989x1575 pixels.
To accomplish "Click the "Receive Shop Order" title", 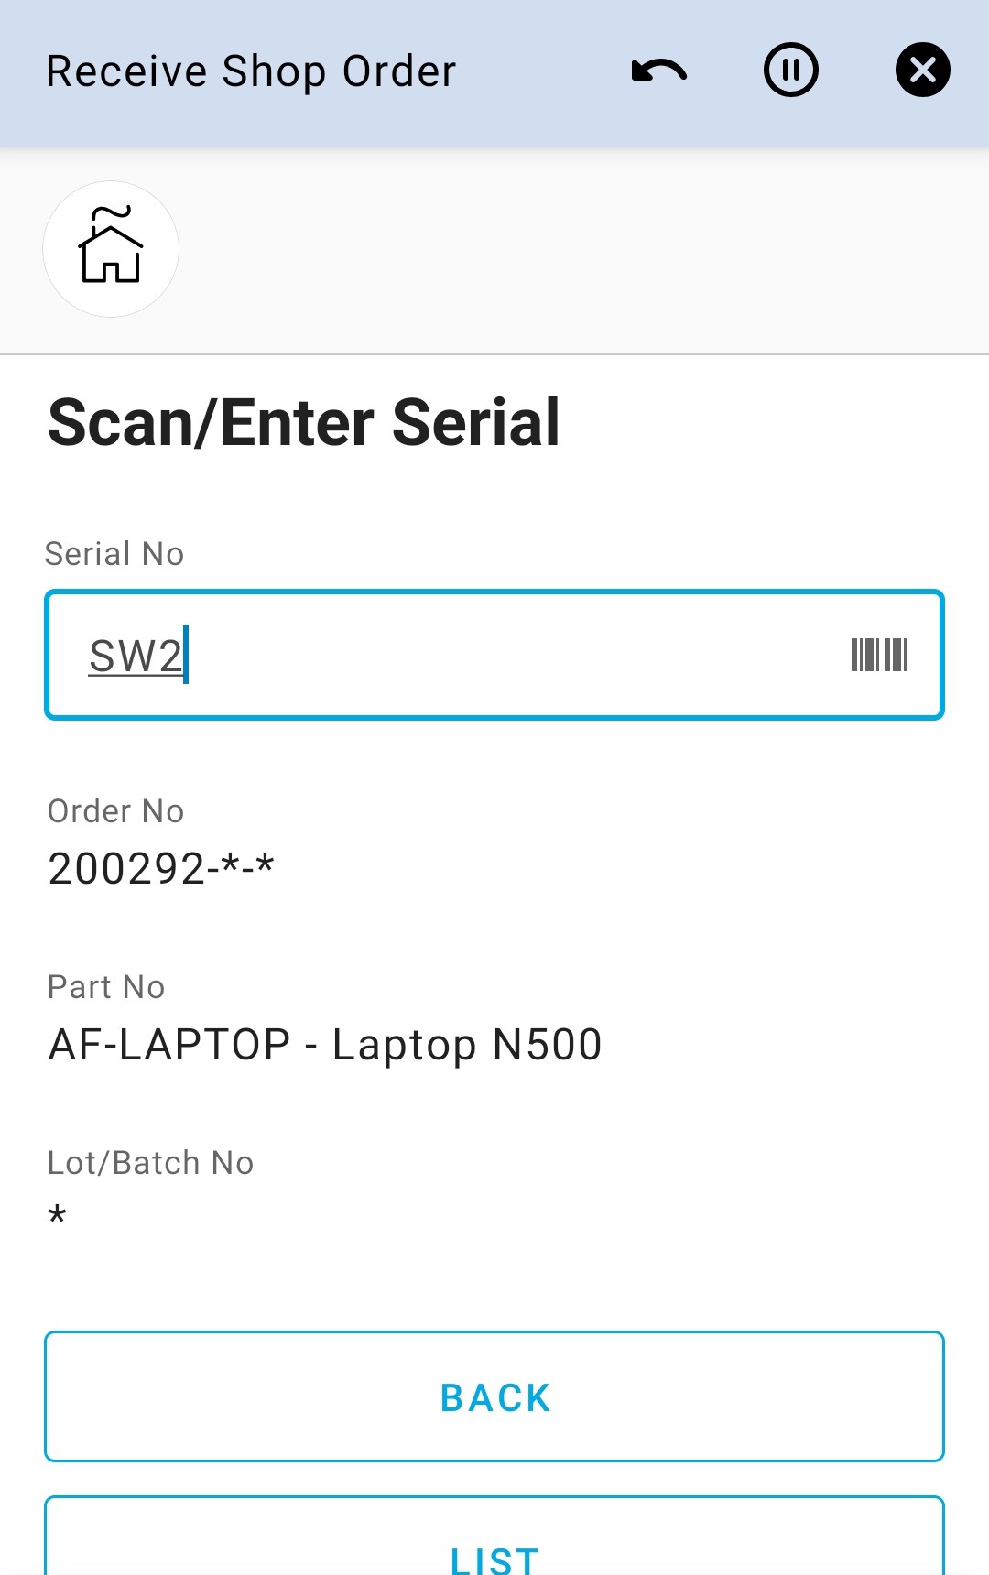I will (251, 71).
